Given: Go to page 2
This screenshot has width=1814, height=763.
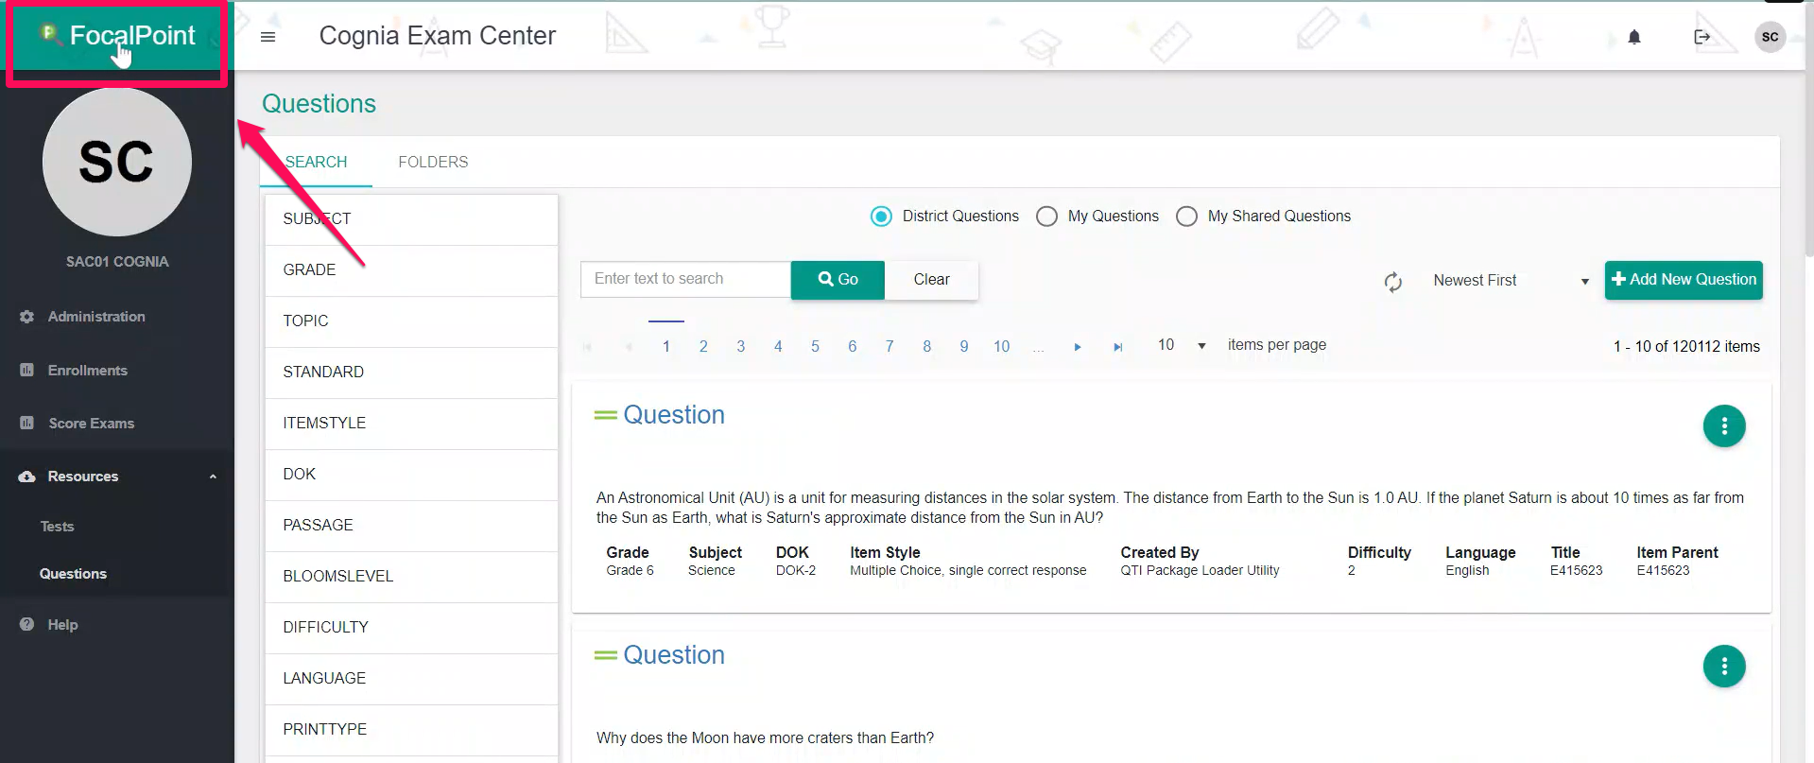Looking at the screenshot, I should coord(703,347).
